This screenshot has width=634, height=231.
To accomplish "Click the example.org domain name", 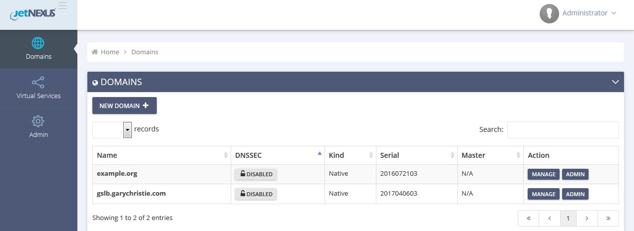I will [x=117, y=174].
